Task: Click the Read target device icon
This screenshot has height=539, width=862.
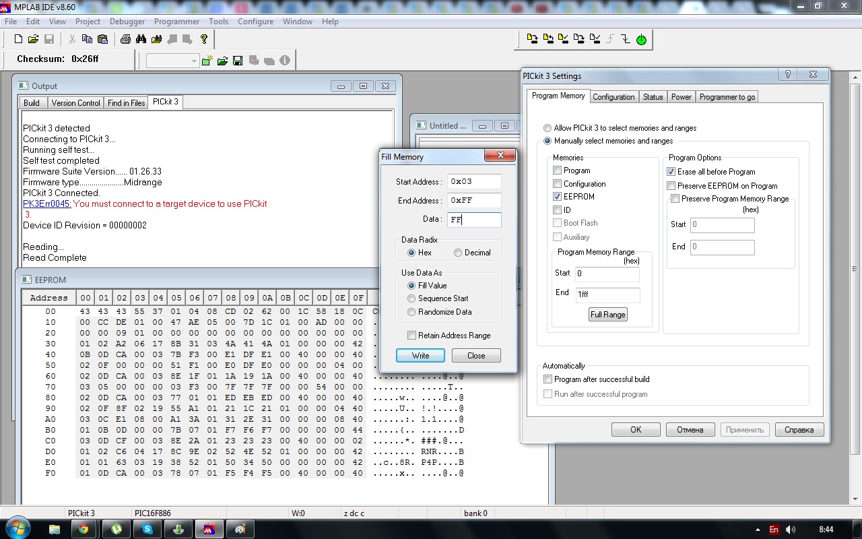Action: [548, 39]
